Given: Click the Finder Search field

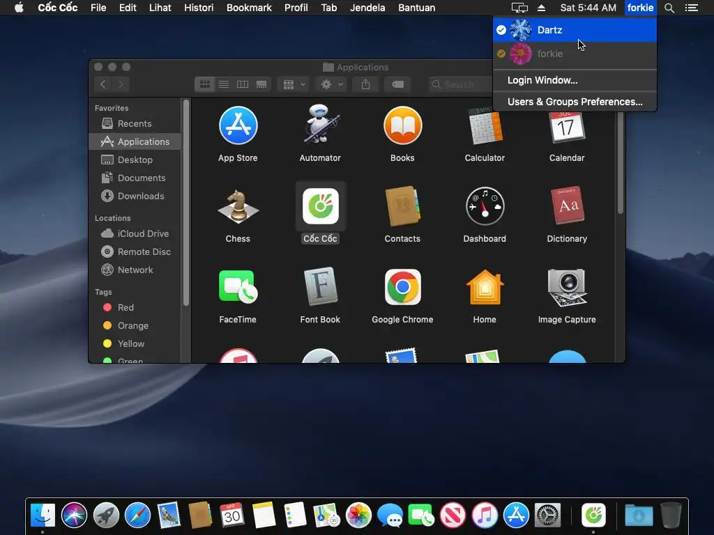Looking at the screenshot, I should click(460, 84).
